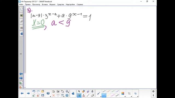Click scrollbar up arrow in sidebar panel

click(25, 7)
